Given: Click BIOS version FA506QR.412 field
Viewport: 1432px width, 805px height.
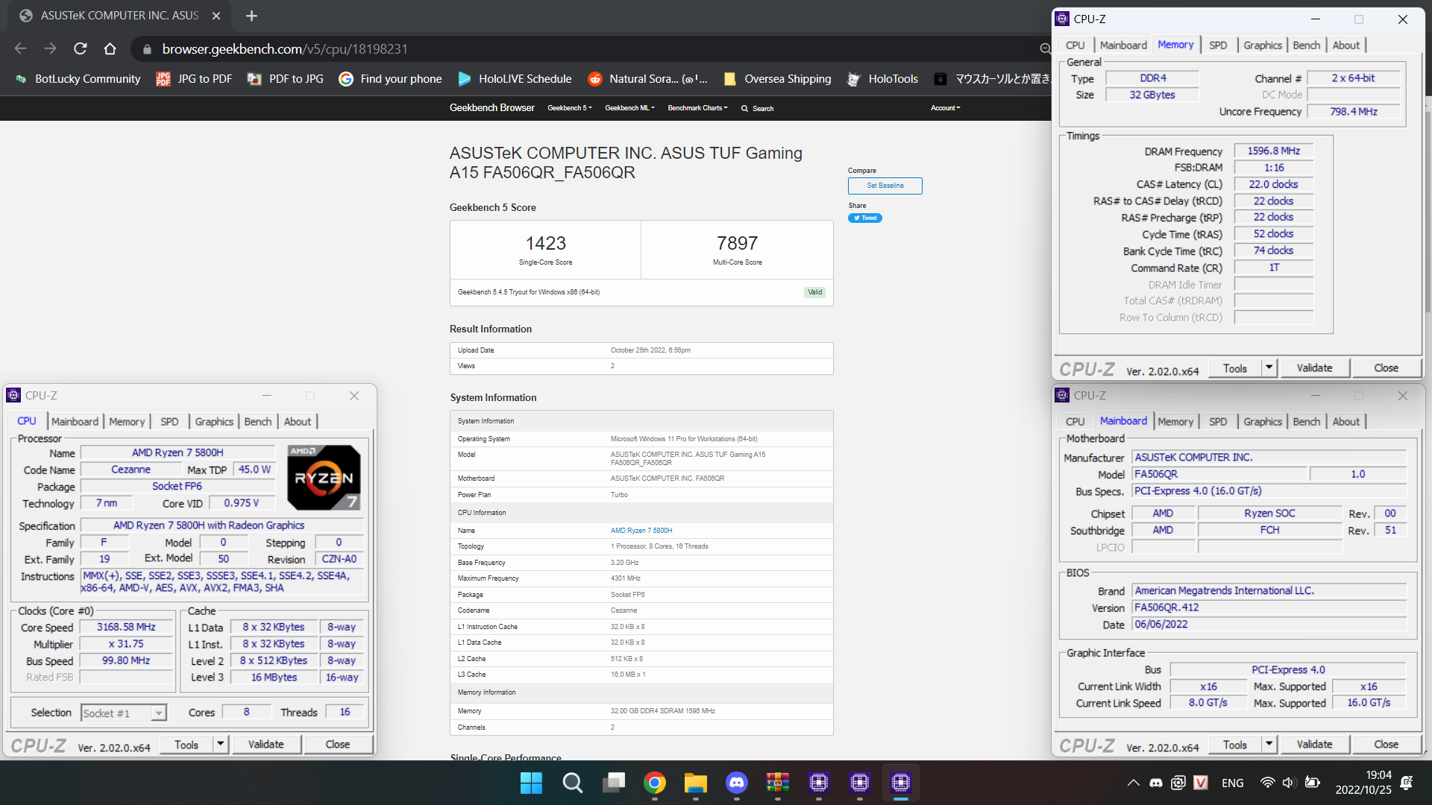Looking at the screenshot, I should [1269, 607].
